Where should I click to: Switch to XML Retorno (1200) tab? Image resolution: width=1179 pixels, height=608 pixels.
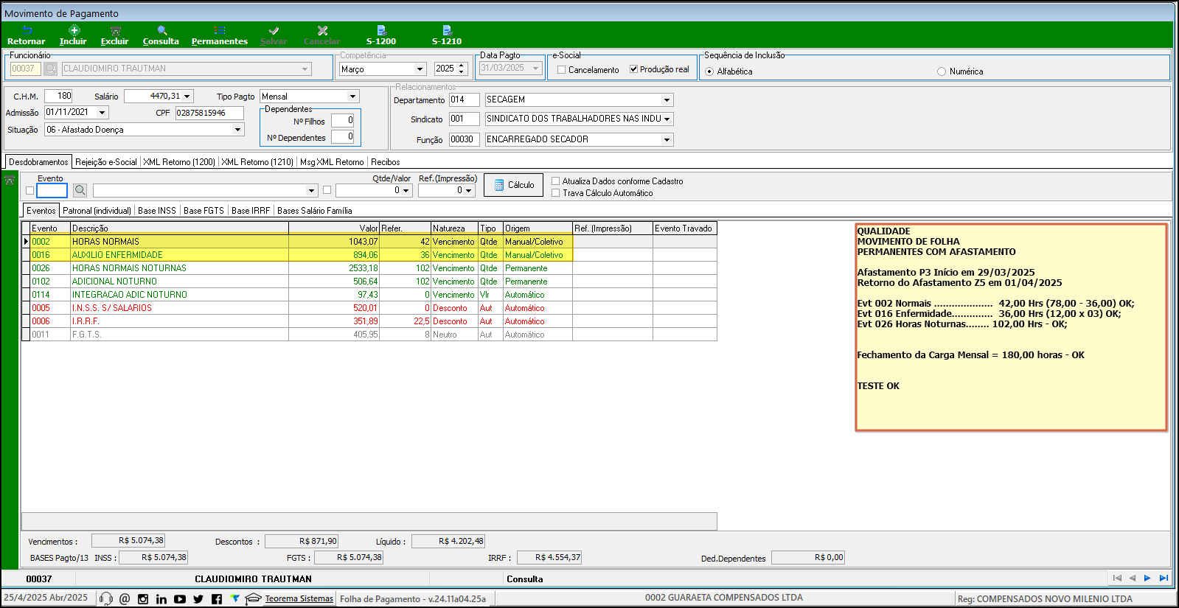179,162
